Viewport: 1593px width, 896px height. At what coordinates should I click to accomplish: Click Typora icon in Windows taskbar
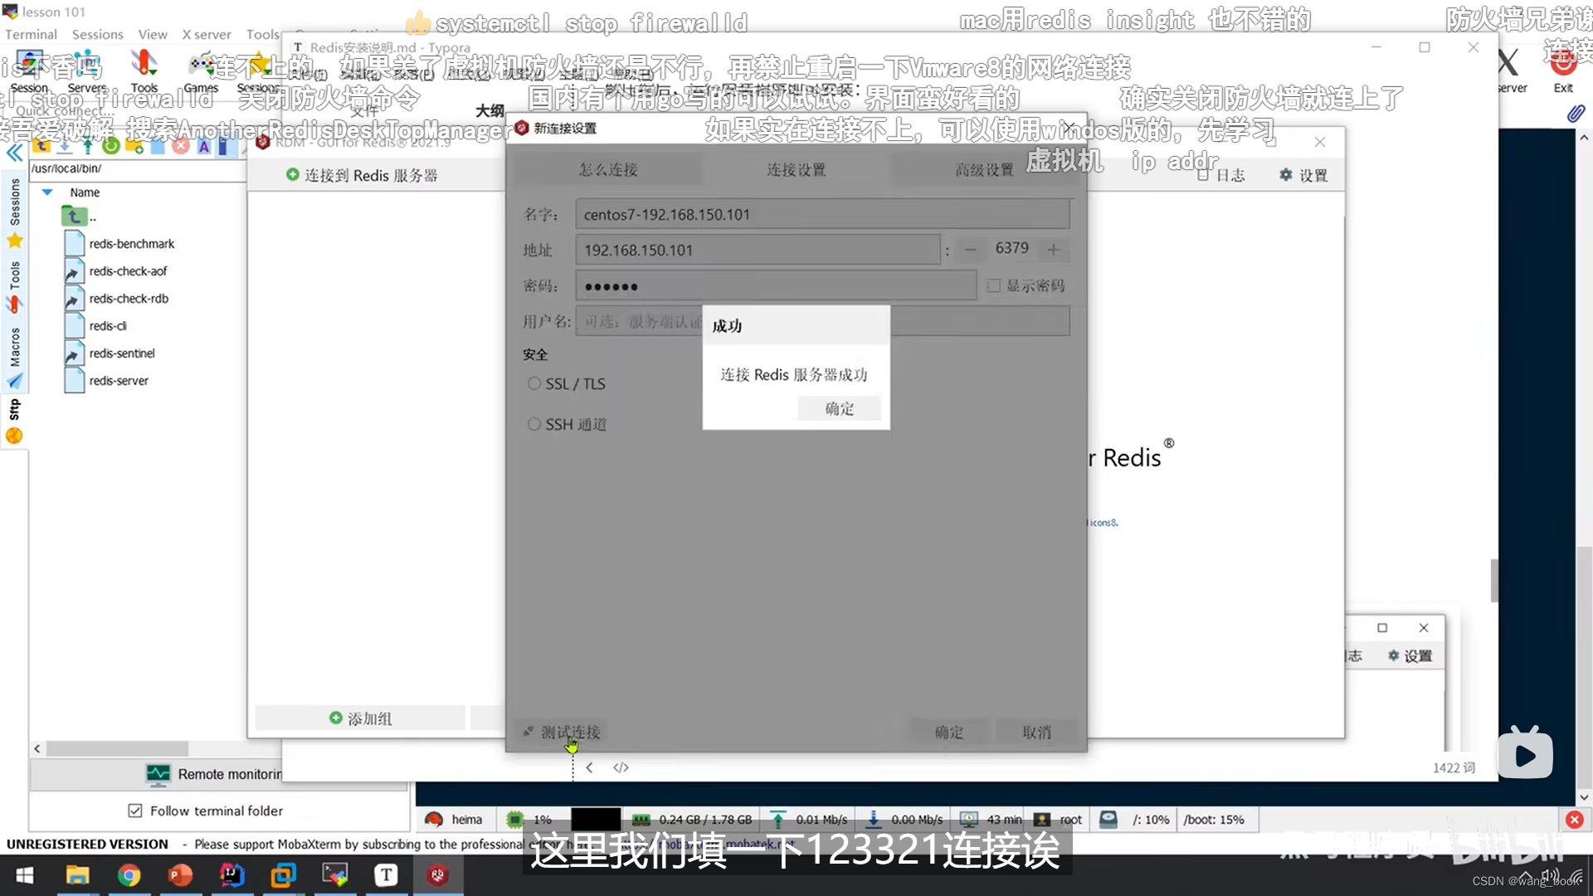(x=386, y=874)
